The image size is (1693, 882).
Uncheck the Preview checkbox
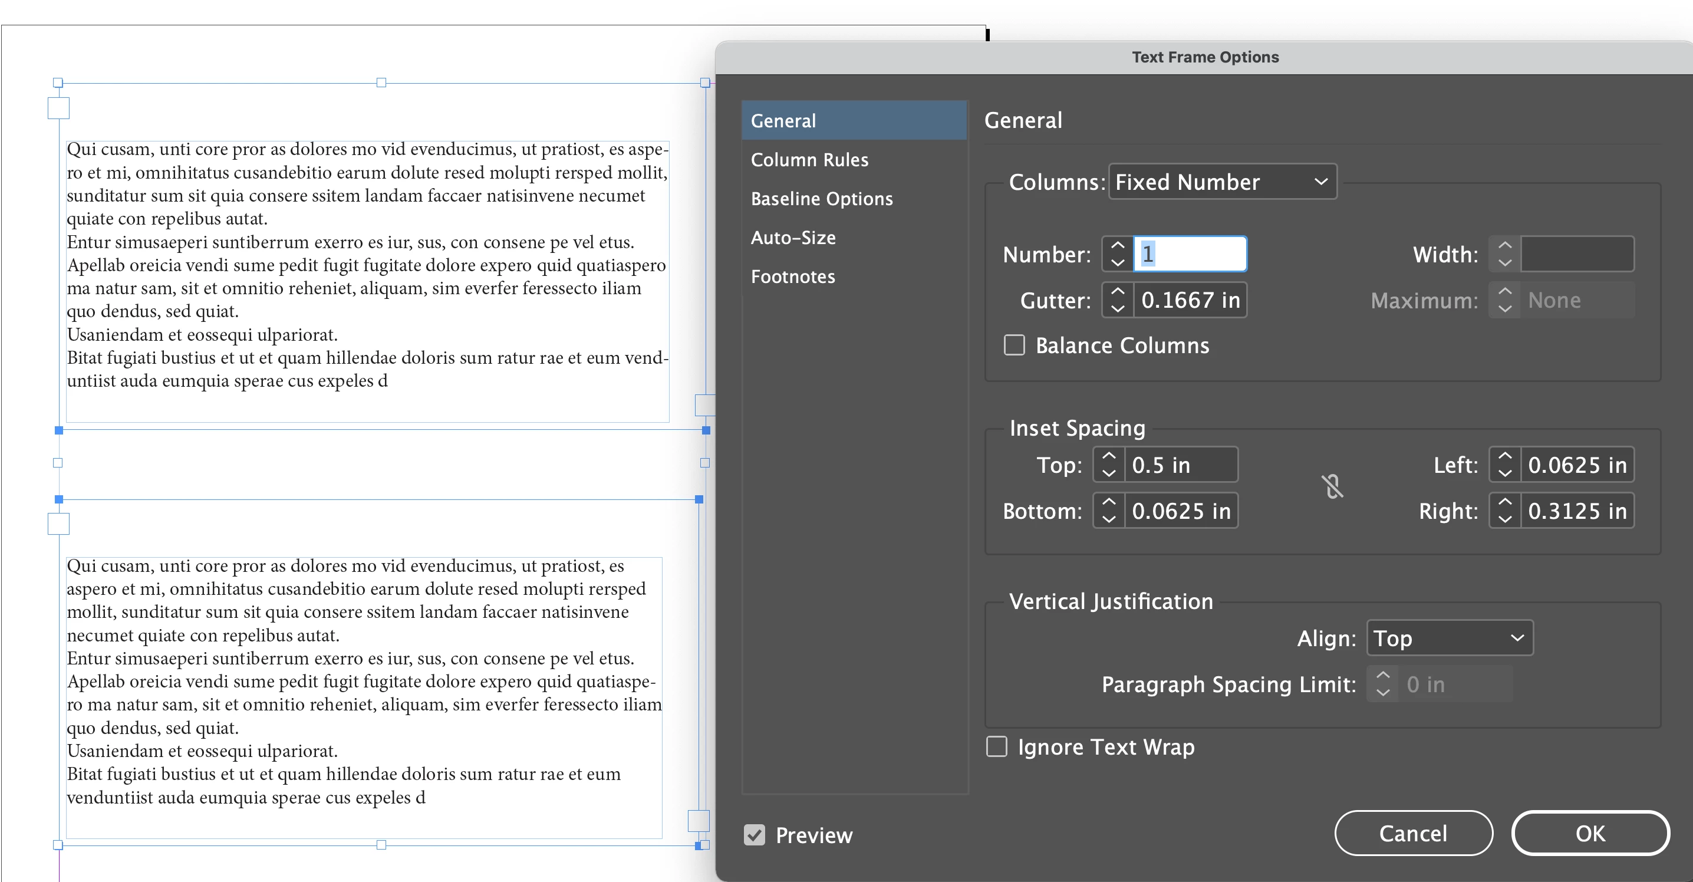coord(755,835)
